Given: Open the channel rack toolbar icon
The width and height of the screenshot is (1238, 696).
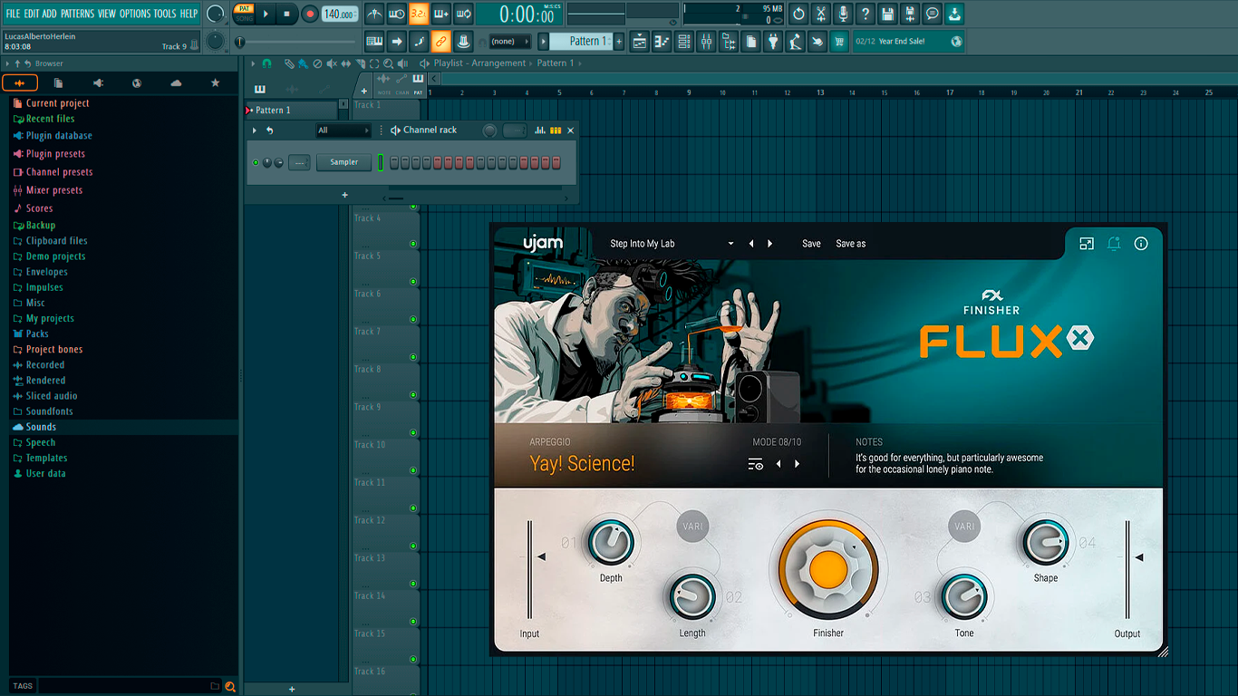Looking at the screenshot, I should click(684, 42).
